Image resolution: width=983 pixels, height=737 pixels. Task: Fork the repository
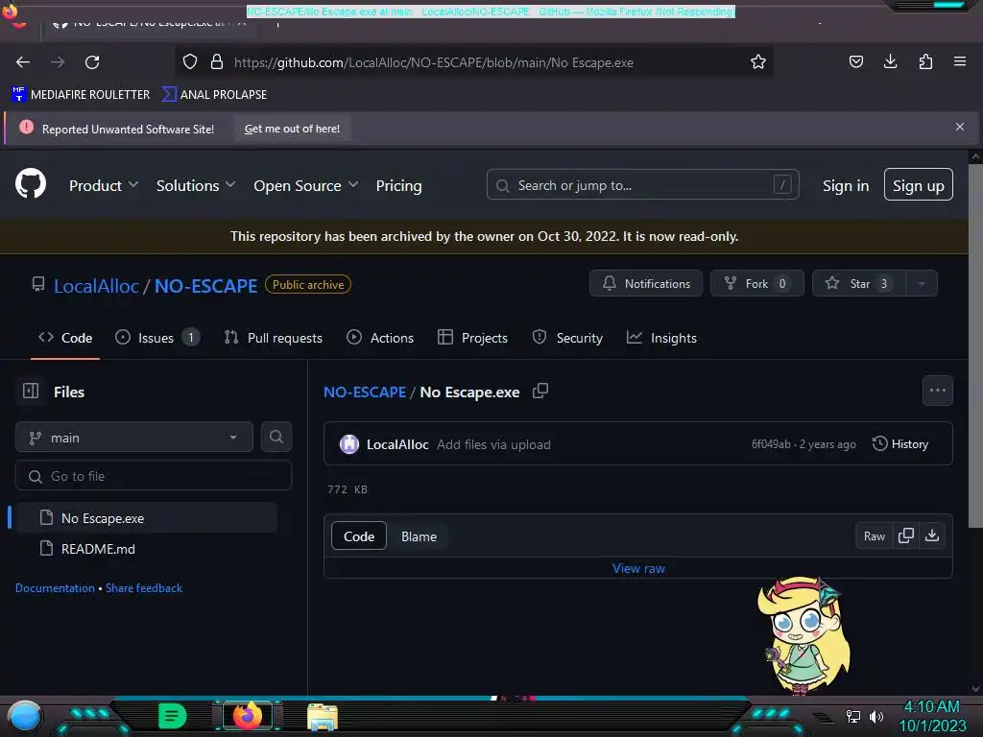[756, 284]
